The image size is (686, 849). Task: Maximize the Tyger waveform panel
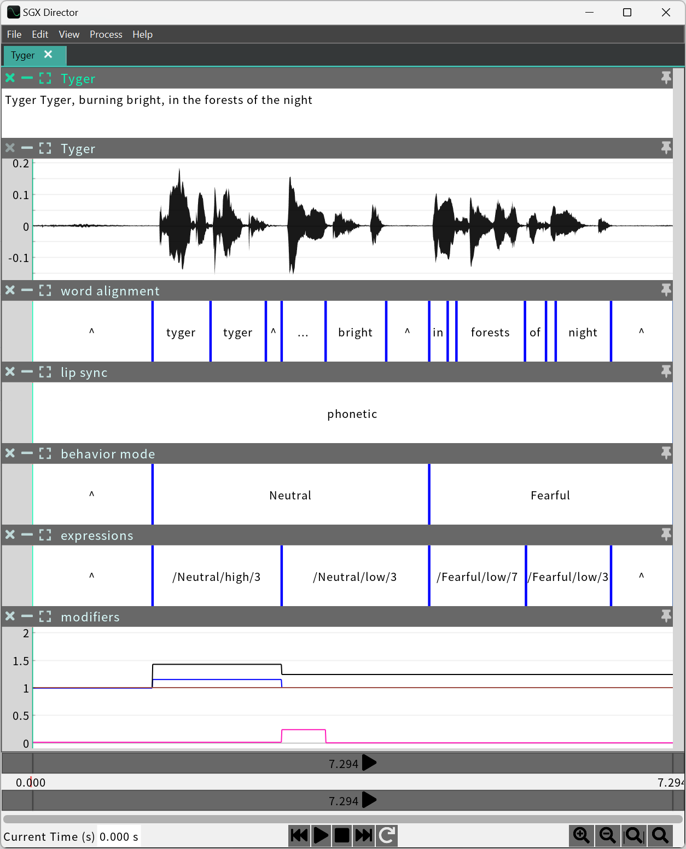point(45,148)
